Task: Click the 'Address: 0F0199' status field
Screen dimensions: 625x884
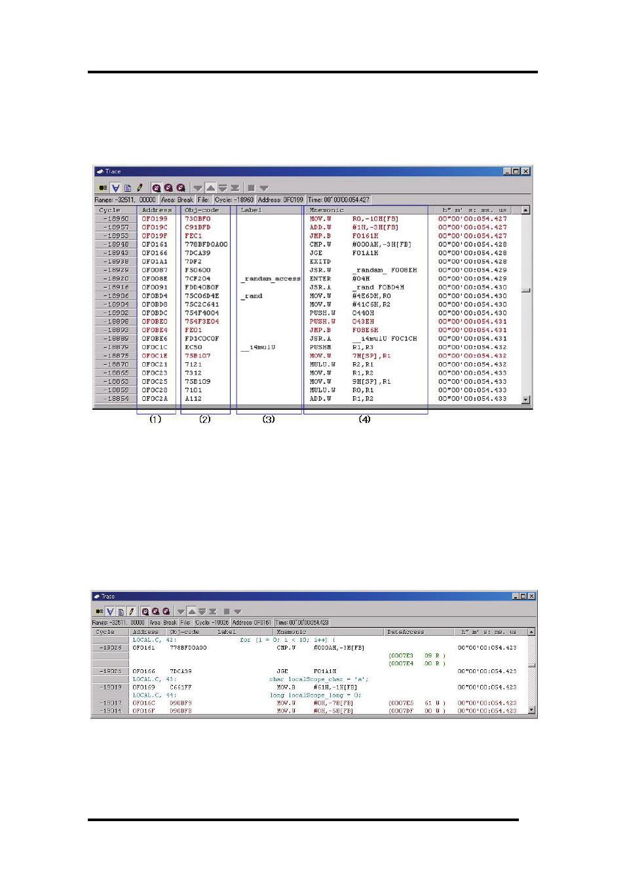Action: (x=280, y=200)
